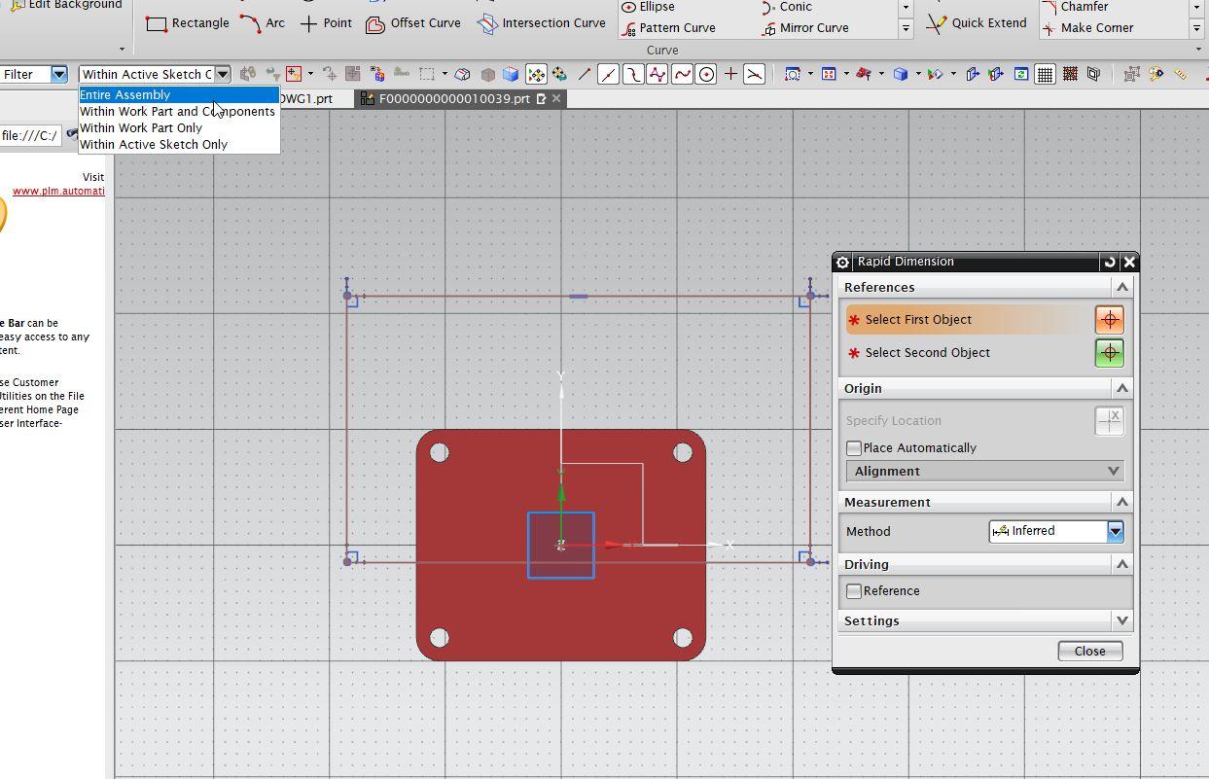Enable the Place Automatically checkbox

tap(854, 448)
